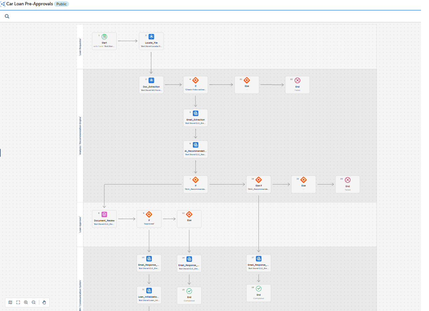Click the Public badge in the header

pos(62,4)
